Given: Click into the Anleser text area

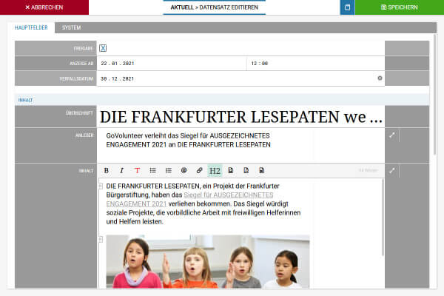Looking at the screenshot, I should [240, 145].
